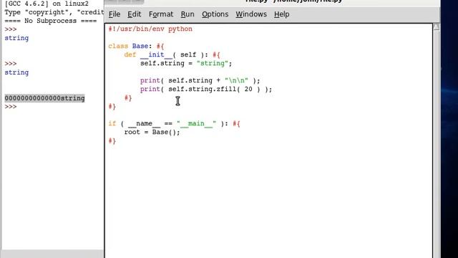Click the second 'string' output in shell
Image resolution: width=458 pixels, height=258 pixels.
click(16, 72)
